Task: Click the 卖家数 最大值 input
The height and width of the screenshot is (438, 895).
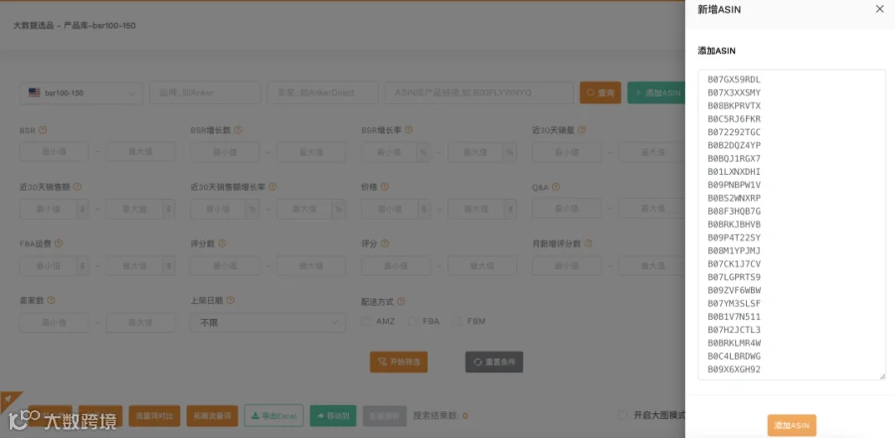Action: pos(140,322)
